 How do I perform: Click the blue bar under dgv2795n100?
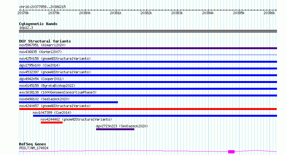pos(148,68)
